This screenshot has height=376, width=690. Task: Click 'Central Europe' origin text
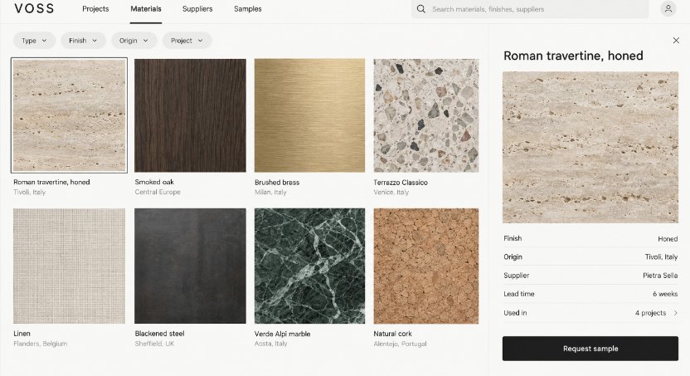(x=158, y=192)
